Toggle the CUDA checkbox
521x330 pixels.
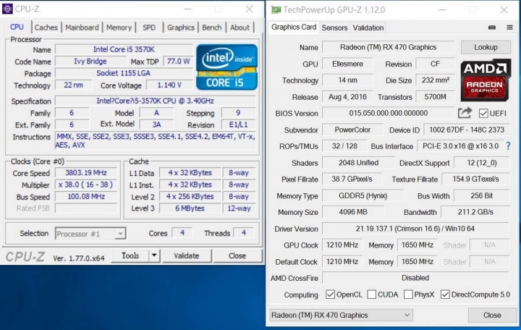click(x=372, y=295)
